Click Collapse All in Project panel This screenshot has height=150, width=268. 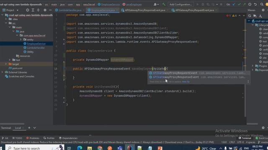pyautogui.click(x=38, y=10)
